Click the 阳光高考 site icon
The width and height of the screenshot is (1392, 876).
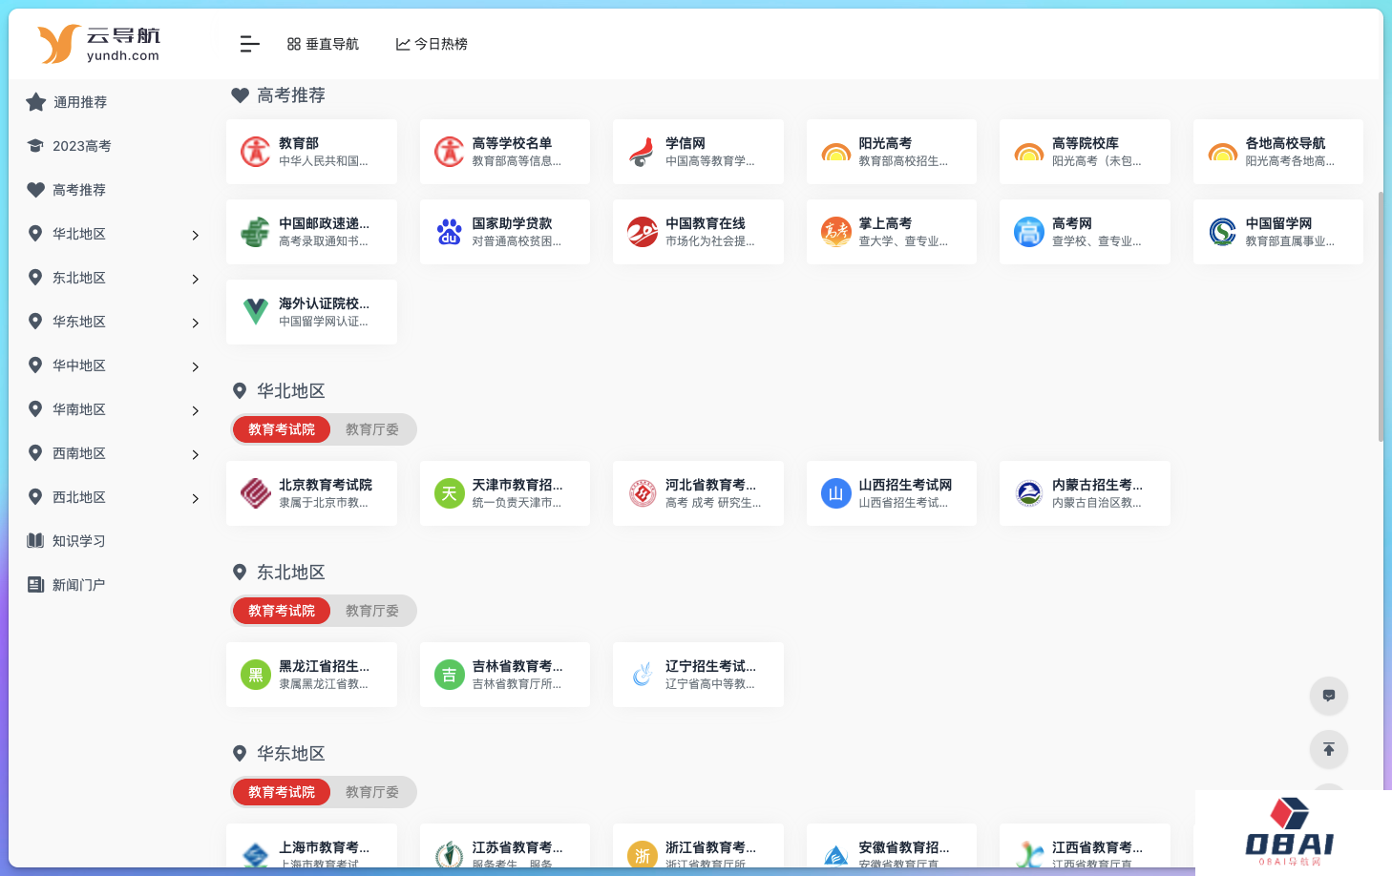tap(835, 152)
